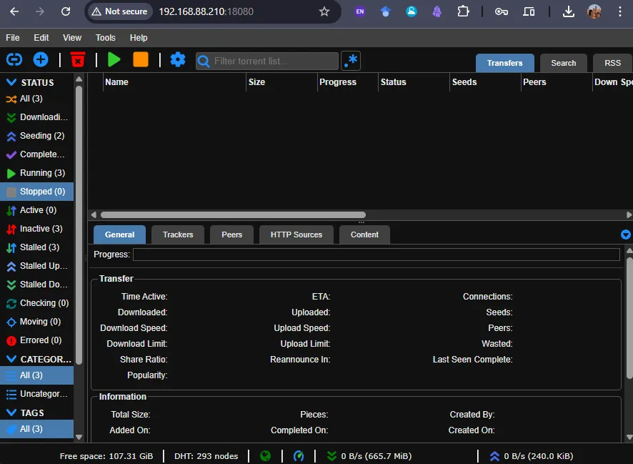The width and height of the screenshot is (633, 464).
Task: Click the Add Torrent Link icon
Action: coord(14,60)
